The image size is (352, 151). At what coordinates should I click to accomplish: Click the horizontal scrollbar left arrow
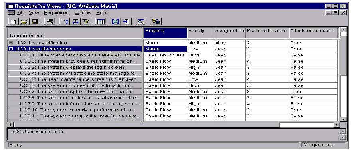pyautogui.click(x=10, y=125)
